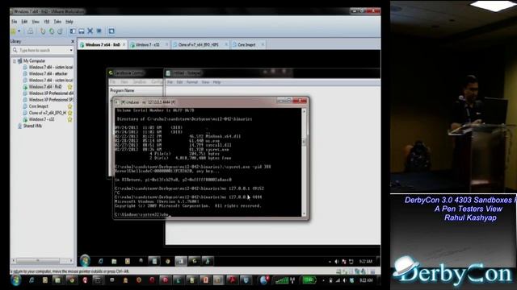Open Sandboxie Control on guest taskbar
The width and height of the screenshot is (517, 290).
(195, 261)
